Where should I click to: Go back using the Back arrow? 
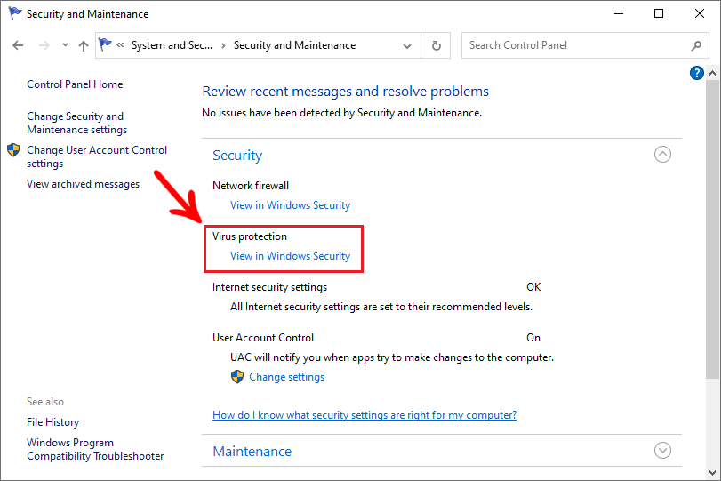pyautogui.click(x=18, y=45)
